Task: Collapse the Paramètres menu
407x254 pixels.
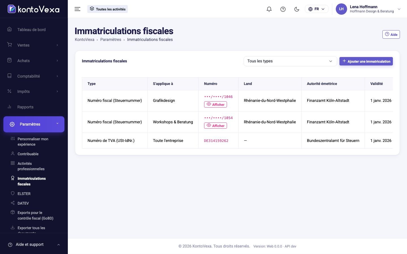Action: 34,124
